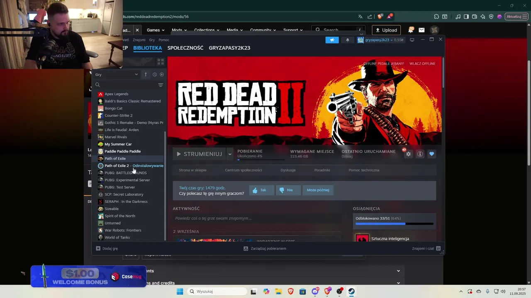The image size is (531, 298).
Task: Click the activity status text field
Action: 257,218
